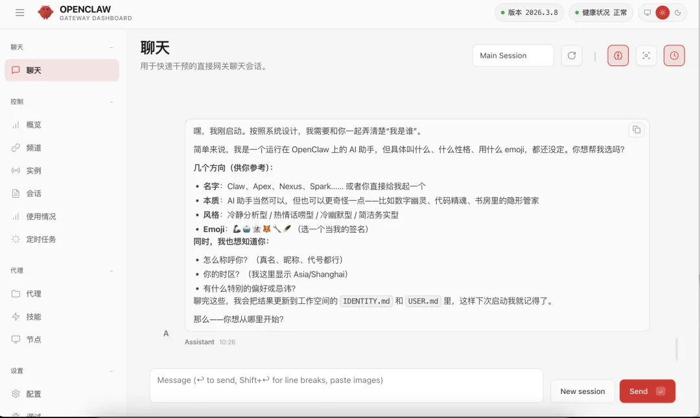Image resolution: width=700 pixels, height=418 pixels.
Task: Toggle the brain thinking output button
Action: coord(618,55)
